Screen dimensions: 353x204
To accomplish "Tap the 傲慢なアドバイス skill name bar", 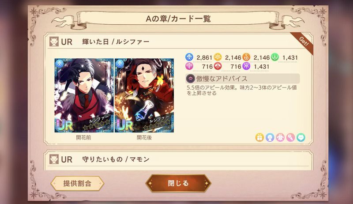I will click(x=242, y=79).
